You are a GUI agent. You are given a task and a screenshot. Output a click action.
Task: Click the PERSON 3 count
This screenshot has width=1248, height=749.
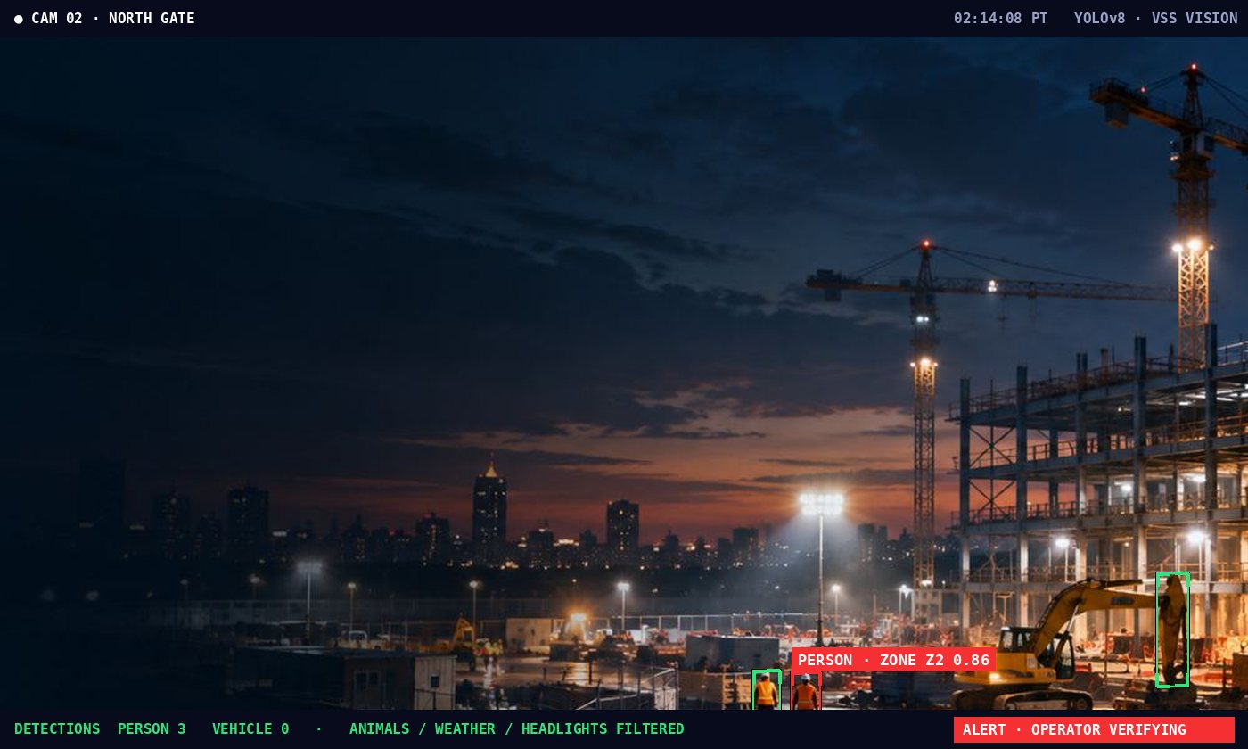click(x=152, y=729)
